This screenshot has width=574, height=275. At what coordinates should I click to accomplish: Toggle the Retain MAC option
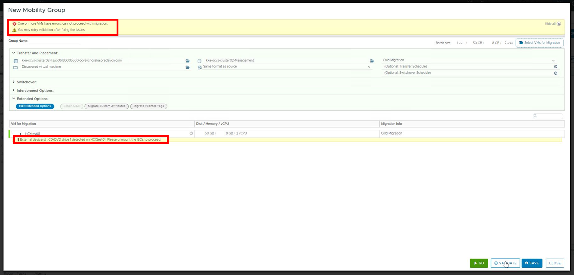[71, 106]
